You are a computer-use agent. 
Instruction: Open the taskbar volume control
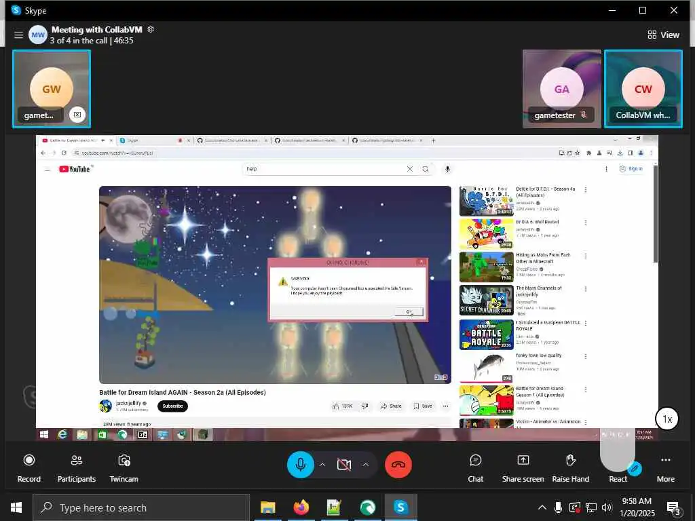coord(607,507)
